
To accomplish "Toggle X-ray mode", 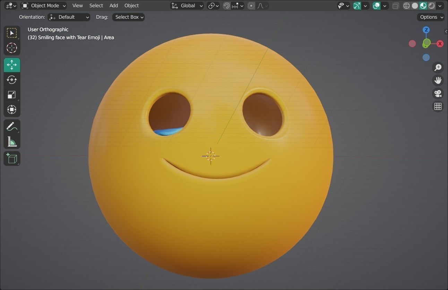I will [x=396, y=6].
